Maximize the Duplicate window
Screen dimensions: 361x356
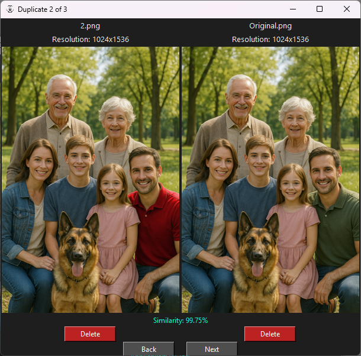pyautogui.click(x=320, y=9)
